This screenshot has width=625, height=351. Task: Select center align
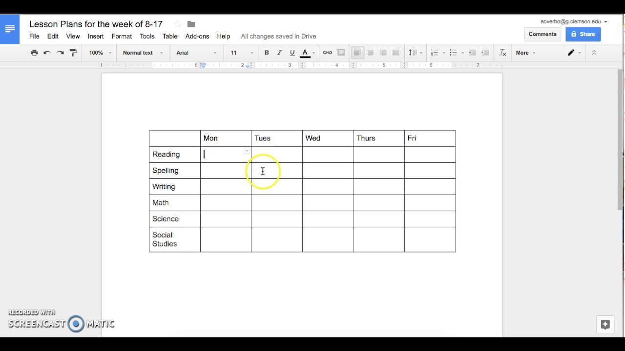370,53
